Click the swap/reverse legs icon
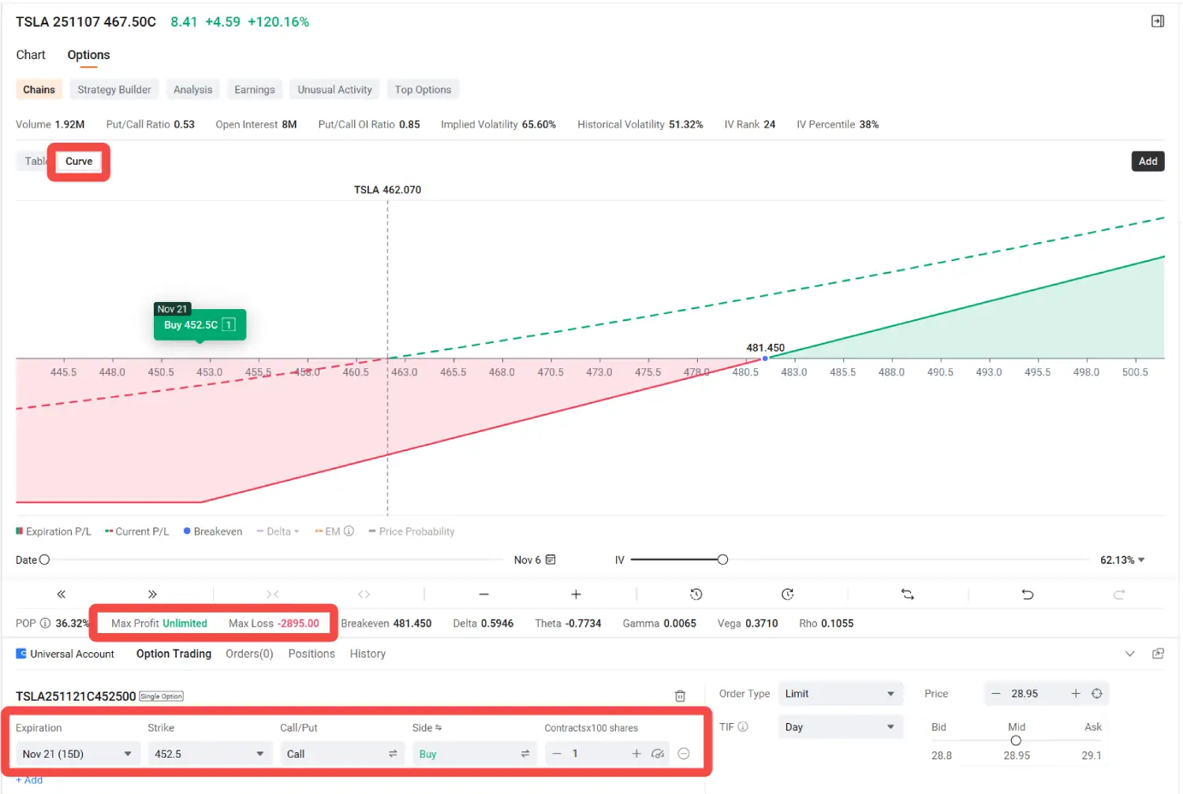The height and width of the screenshot is (794, 1183). coord(908,595)
